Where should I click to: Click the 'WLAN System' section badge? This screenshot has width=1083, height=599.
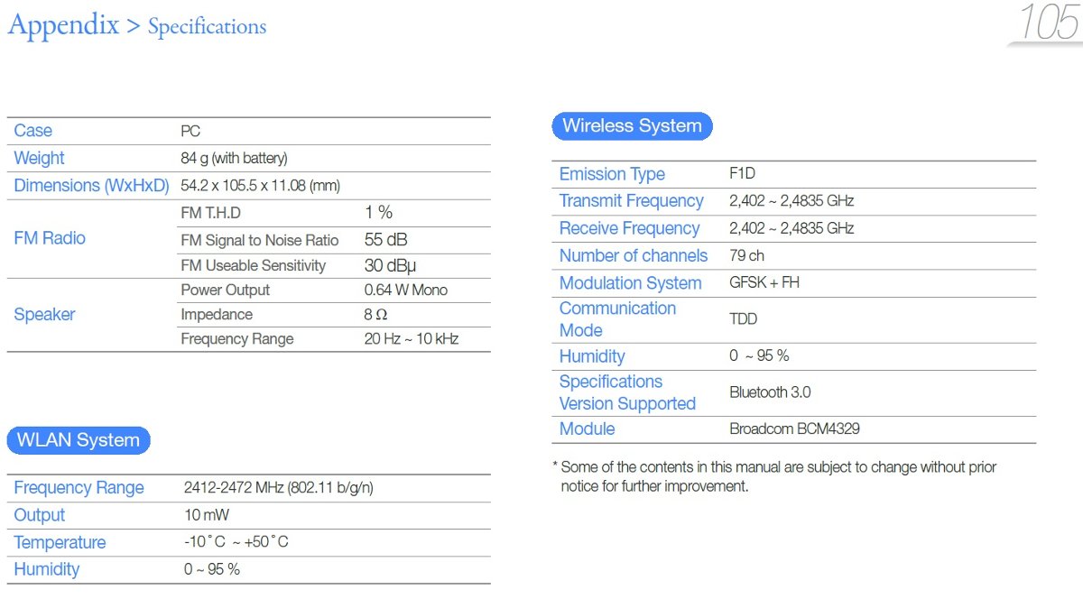point(79,440)
